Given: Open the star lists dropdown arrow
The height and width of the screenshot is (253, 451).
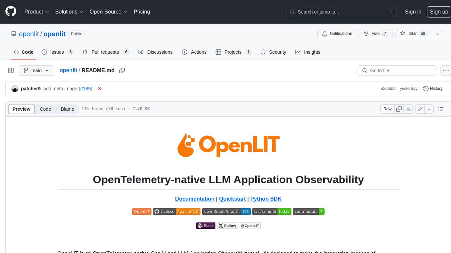Looking at the screenshot, I should click(437, 34).
